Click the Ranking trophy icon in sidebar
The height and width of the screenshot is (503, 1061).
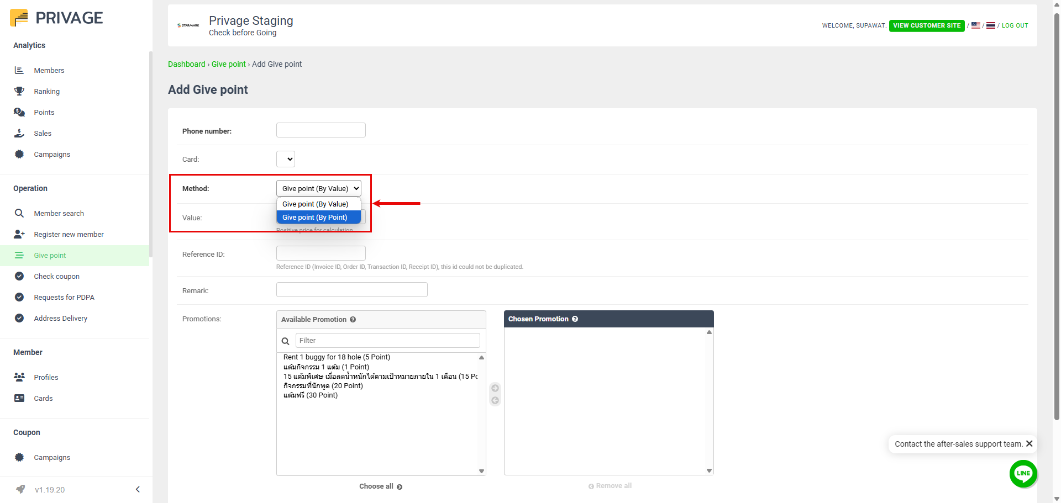click(x=19, y=91)
